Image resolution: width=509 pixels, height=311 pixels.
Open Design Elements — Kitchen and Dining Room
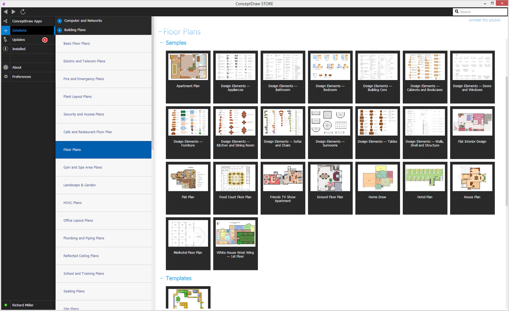(x=235, y=133)
